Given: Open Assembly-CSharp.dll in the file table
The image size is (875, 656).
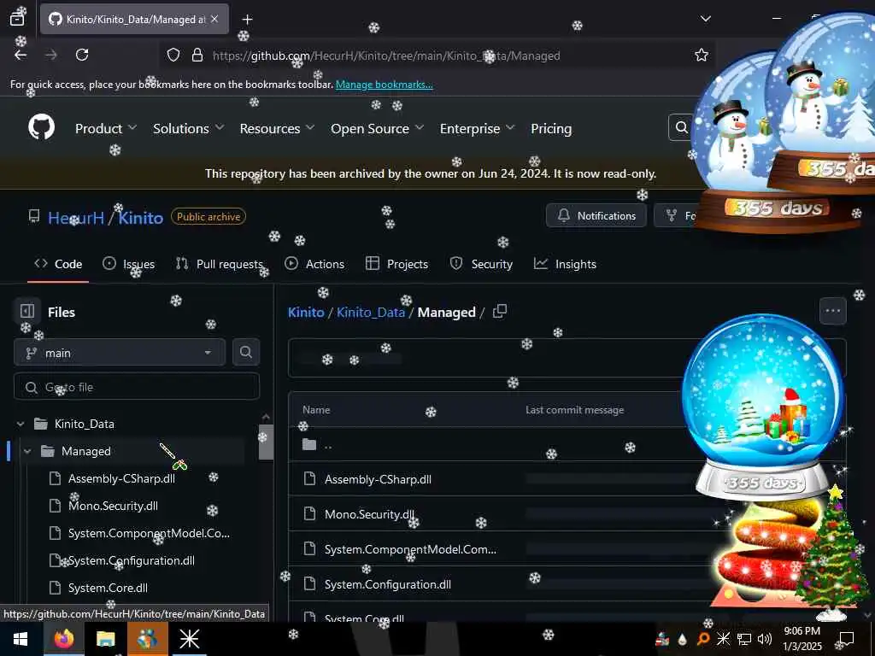Looking at the screenshot, I should point(378,479).
